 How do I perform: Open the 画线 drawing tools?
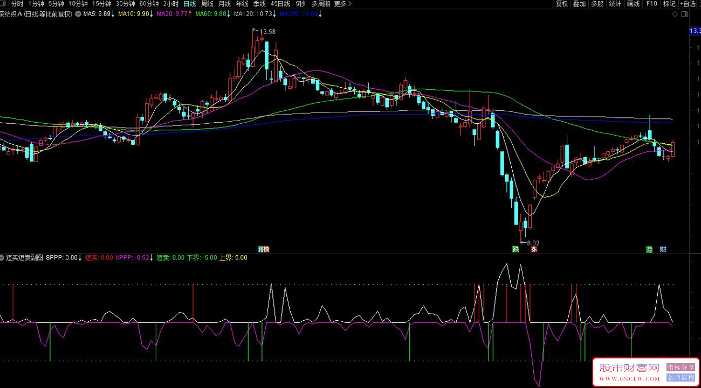tap(633, 4)
